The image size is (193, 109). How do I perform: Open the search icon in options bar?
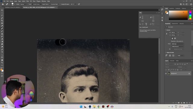point(184,4)
